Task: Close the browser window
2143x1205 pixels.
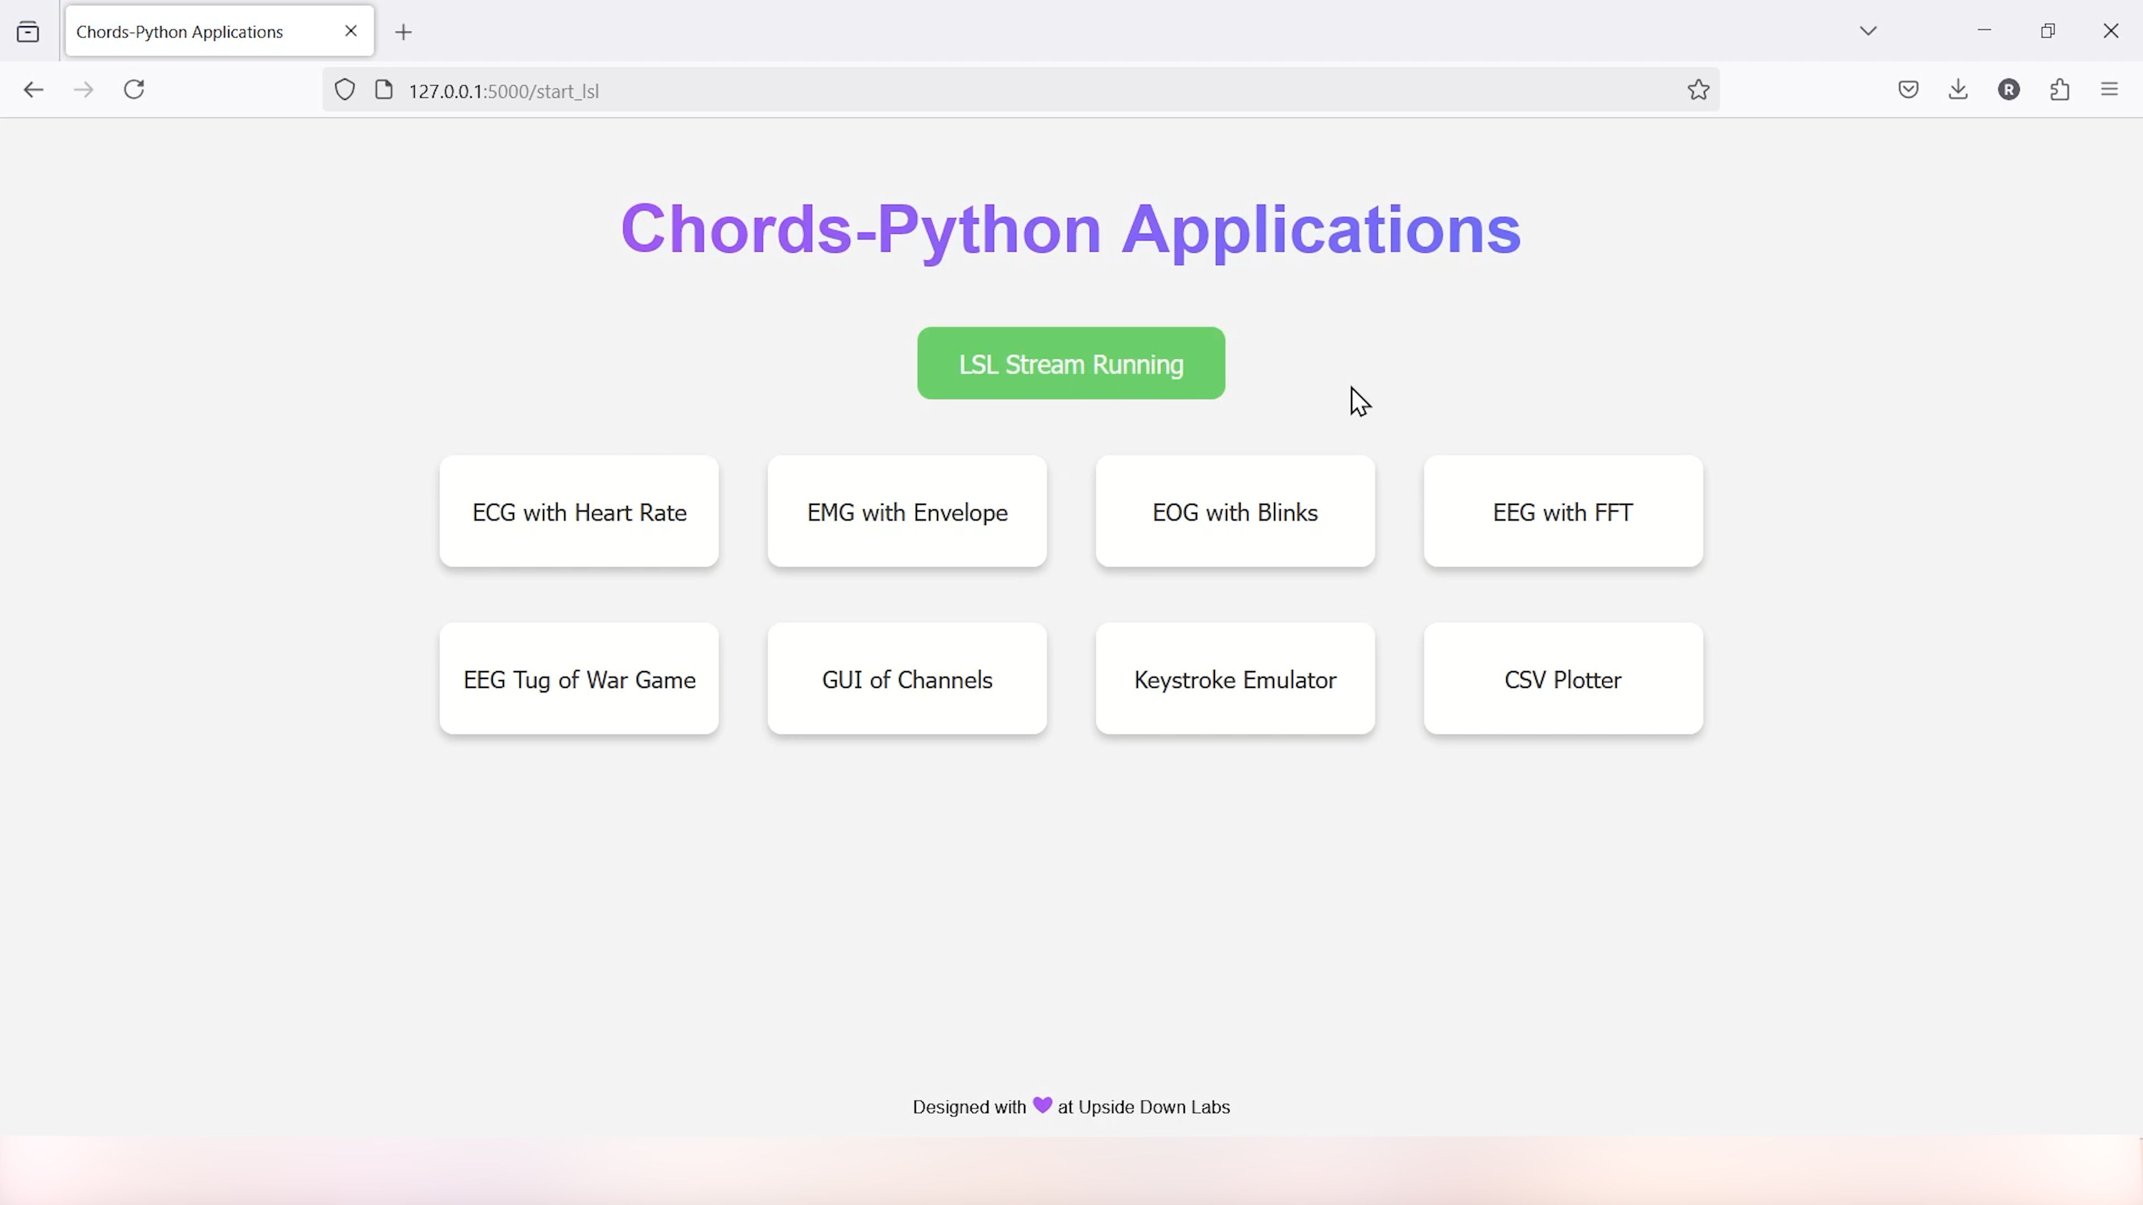Action: pyautogui.click(x=2111, y=31)
